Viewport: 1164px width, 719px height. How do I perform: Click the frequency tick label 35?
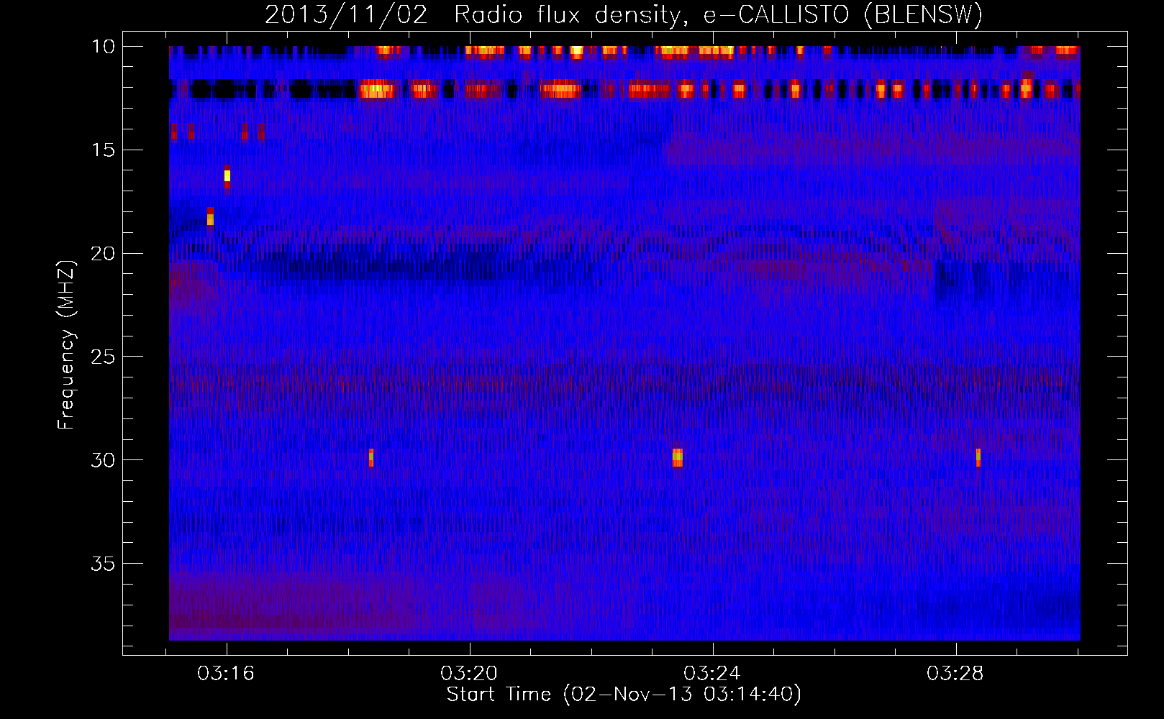(104, 563)
